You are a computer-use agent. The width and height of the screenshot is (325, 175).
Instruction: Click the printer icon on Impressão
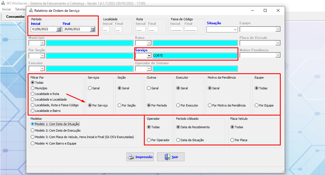[x=130, y=157]
